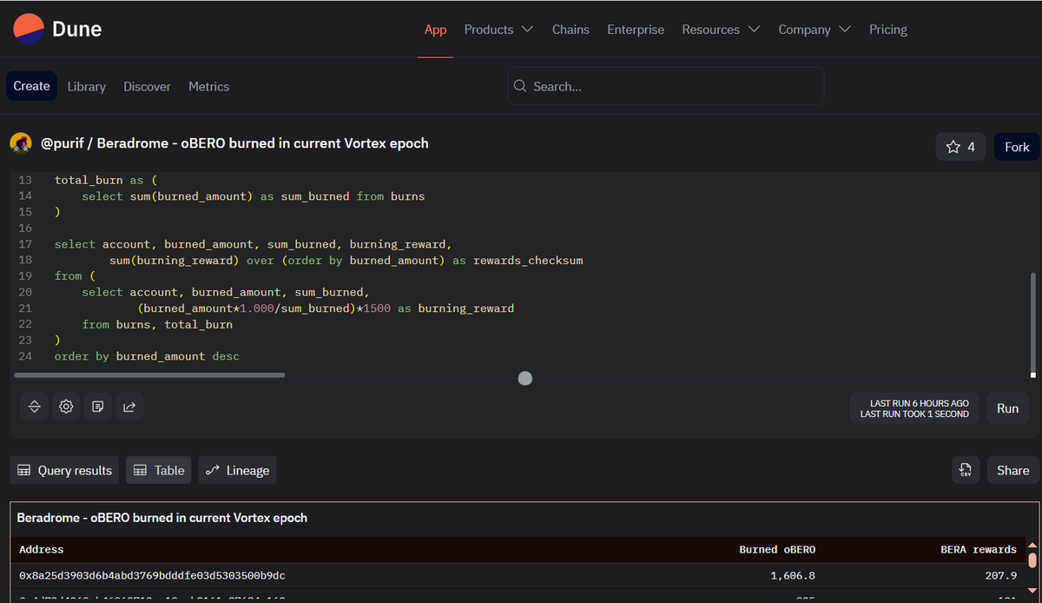Switch to the Table view tab
The width and height of the screenshot is (1042, 603).
pyautogui.click(x=158, y=470)
